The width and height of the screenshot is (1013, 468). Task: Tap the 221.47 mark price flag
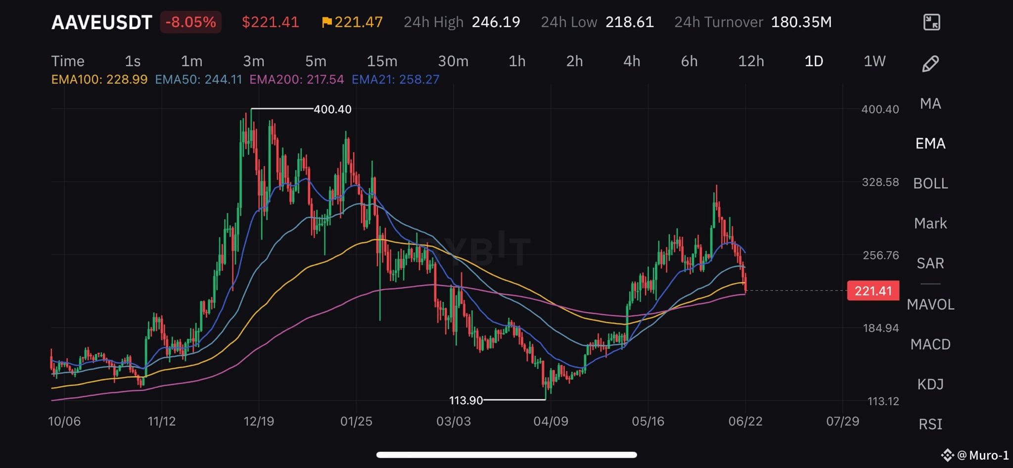tap(352, 22)
